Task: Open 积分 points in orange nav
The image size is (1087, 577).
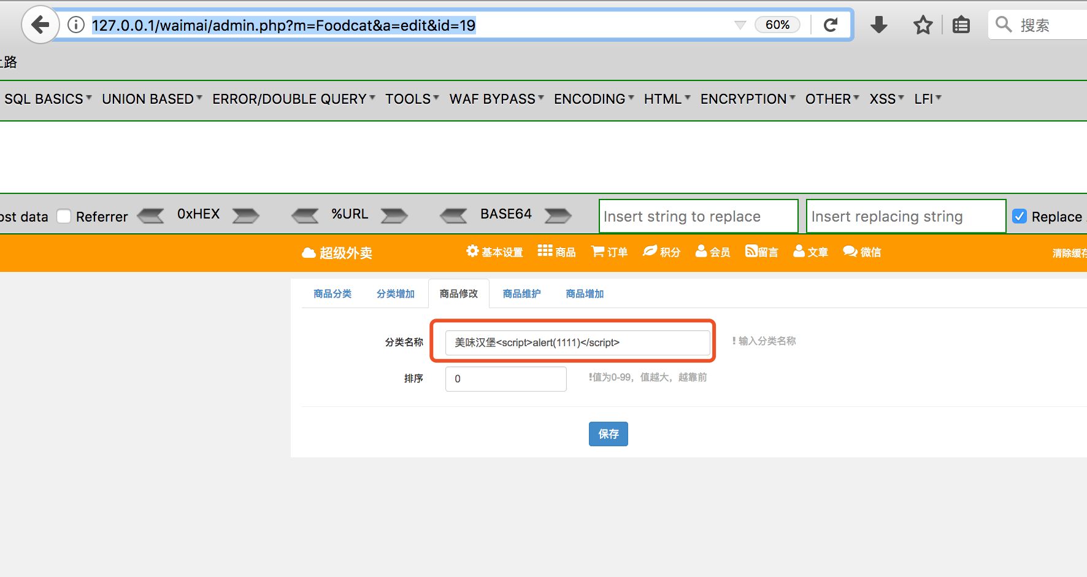Action: click(x=661, y=252)
